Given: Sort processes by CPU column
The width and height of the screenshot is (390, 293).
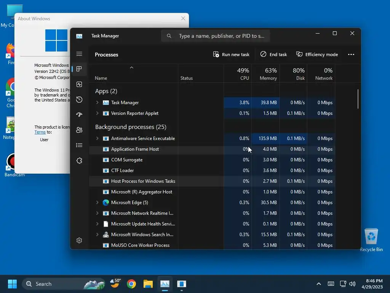Looking at the screenshot, I should tap(238, 74).
